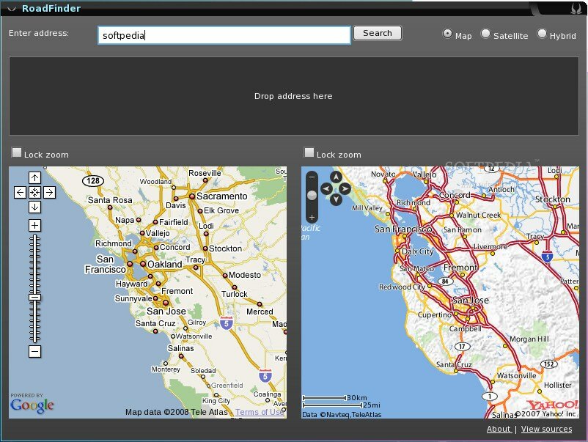Click San Francisco label on Yahoo map
Viewport: 588px width, 442px height.
[403, 229]
